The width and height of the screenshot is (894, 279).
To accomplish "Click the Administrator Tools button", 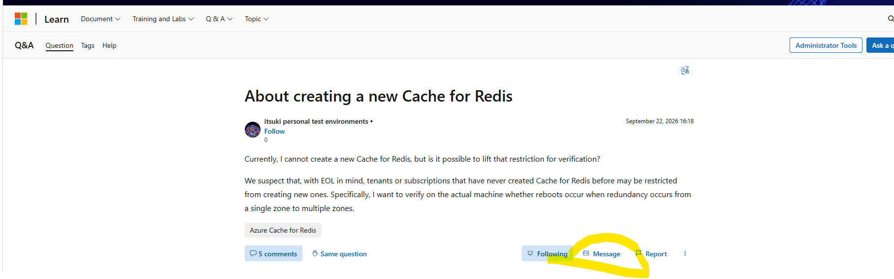I will click(x=826, y=45).
